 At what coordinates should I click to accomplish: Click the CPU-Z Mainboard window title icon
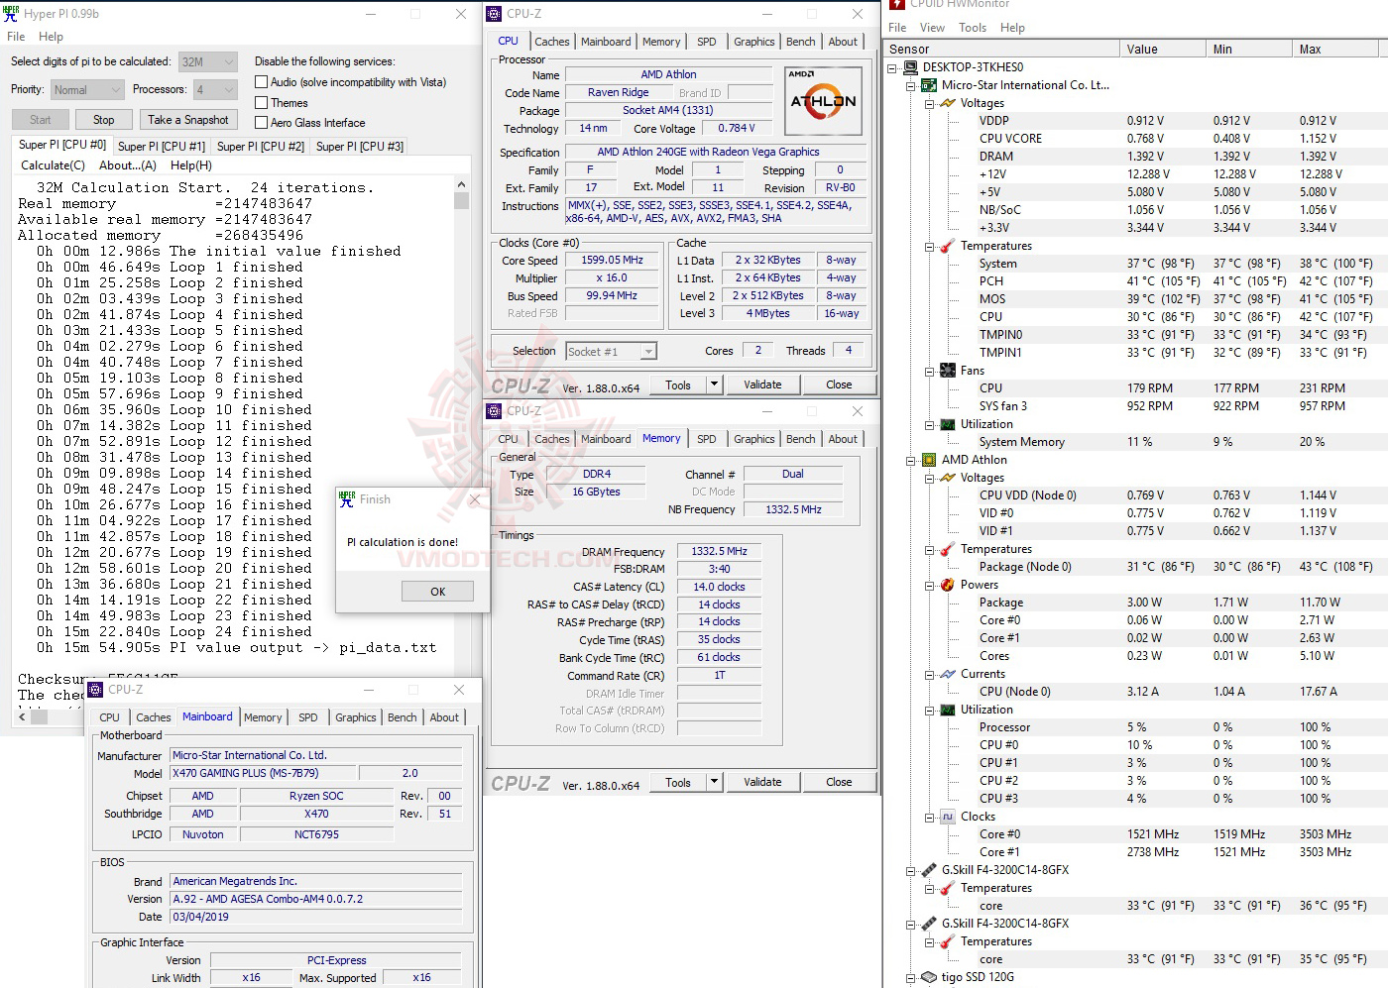pyautogui.click(x=95, y=690)
